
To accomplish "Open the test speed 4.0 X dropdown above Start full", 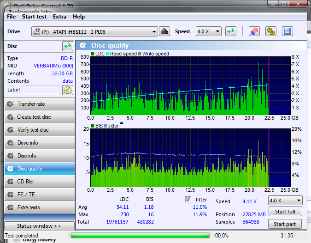I will [x=285, y=200].
